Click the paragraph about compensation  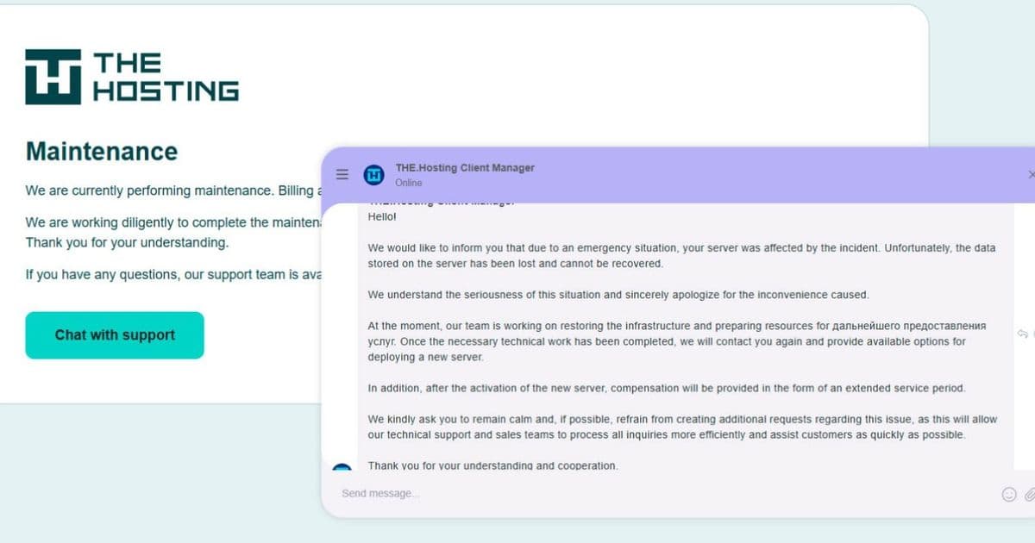667,388
